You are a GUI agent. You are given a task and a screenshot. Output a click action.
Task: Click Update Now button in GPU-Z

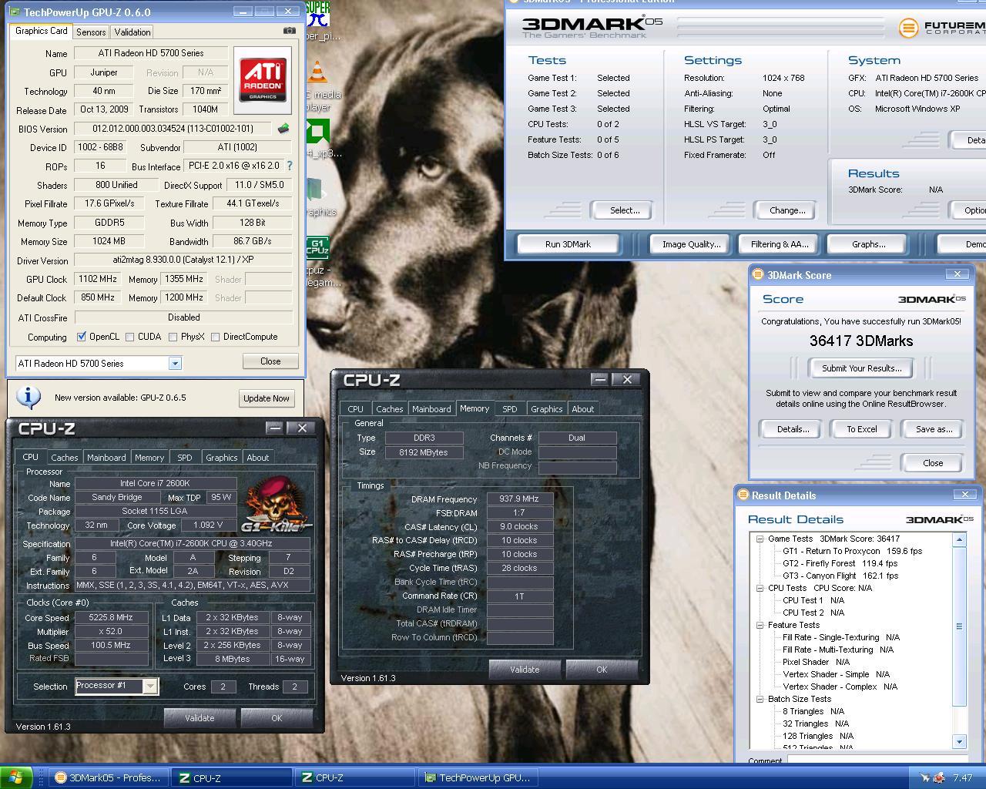(x=267, y=398)
